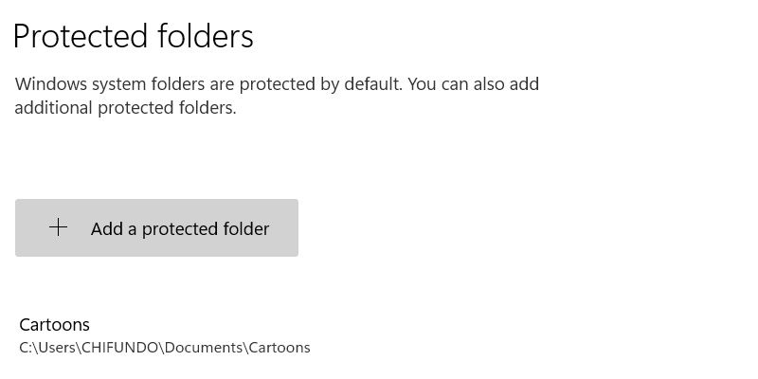Click 'C:\Users' at the start of the path
Screen dimensions: 758x379
(46, 348)
